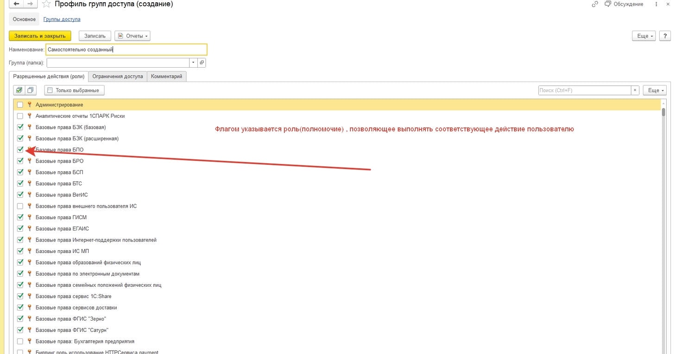
Task: Switch to Ограничения доступа tab
Action: pyautogui.click(x=118, y=76)
